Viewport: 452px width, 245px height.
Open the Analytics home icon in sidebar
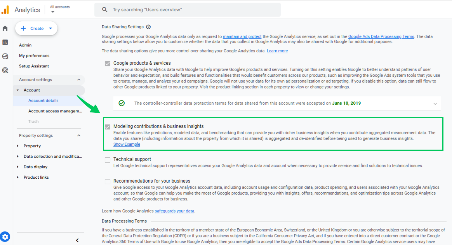coord(5,28)
